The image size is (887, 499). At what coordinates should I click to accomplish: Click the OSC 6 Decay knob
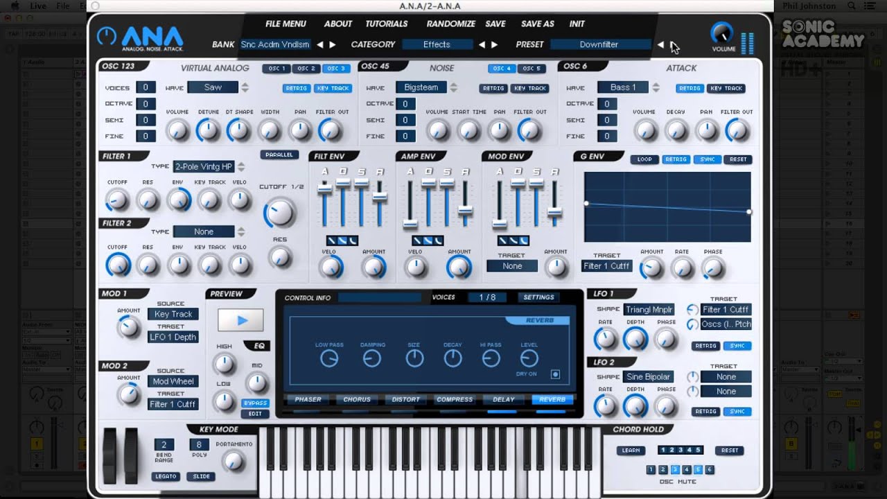pyautogui.click(x=676, y=130)
